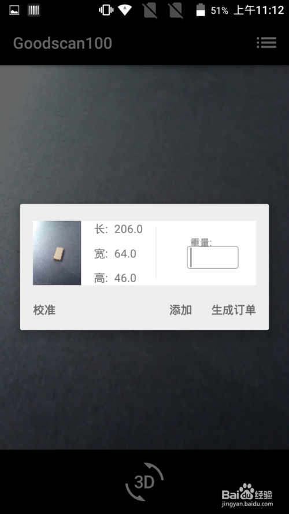
Task: Select the 长 206.0 length value
Action: click(118, 229)
